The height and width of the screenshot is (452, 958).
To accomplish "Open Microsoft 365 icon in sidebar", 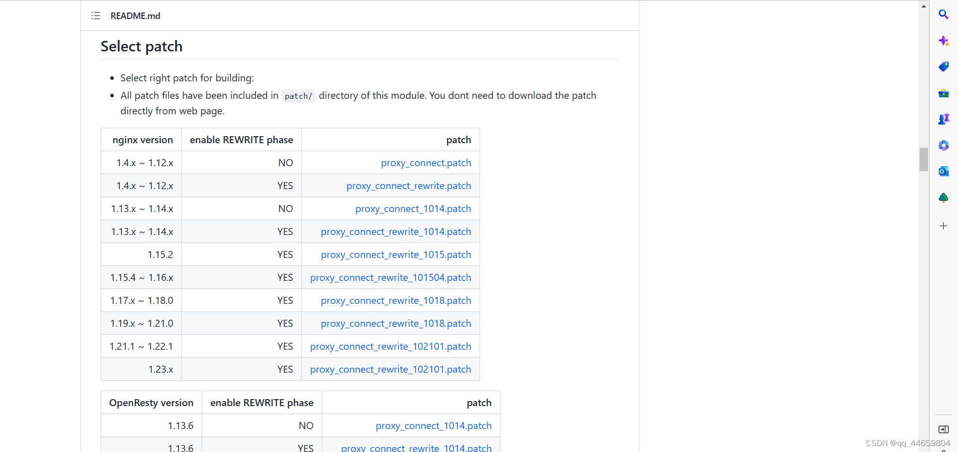I will [943, 145].
